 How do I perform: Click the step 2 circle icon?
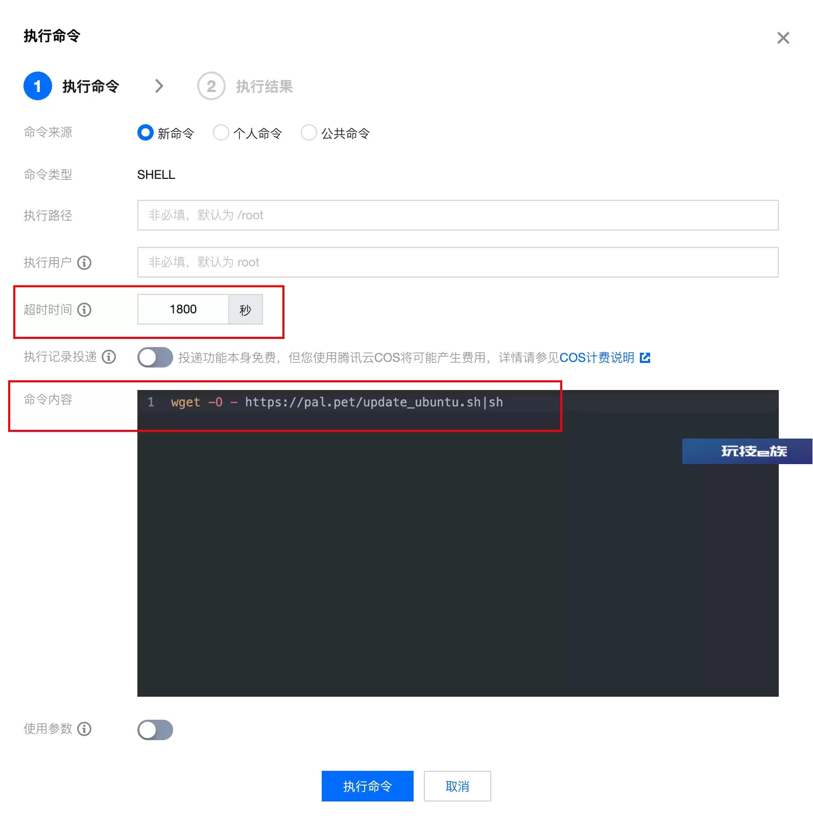[x=211, y=86]
